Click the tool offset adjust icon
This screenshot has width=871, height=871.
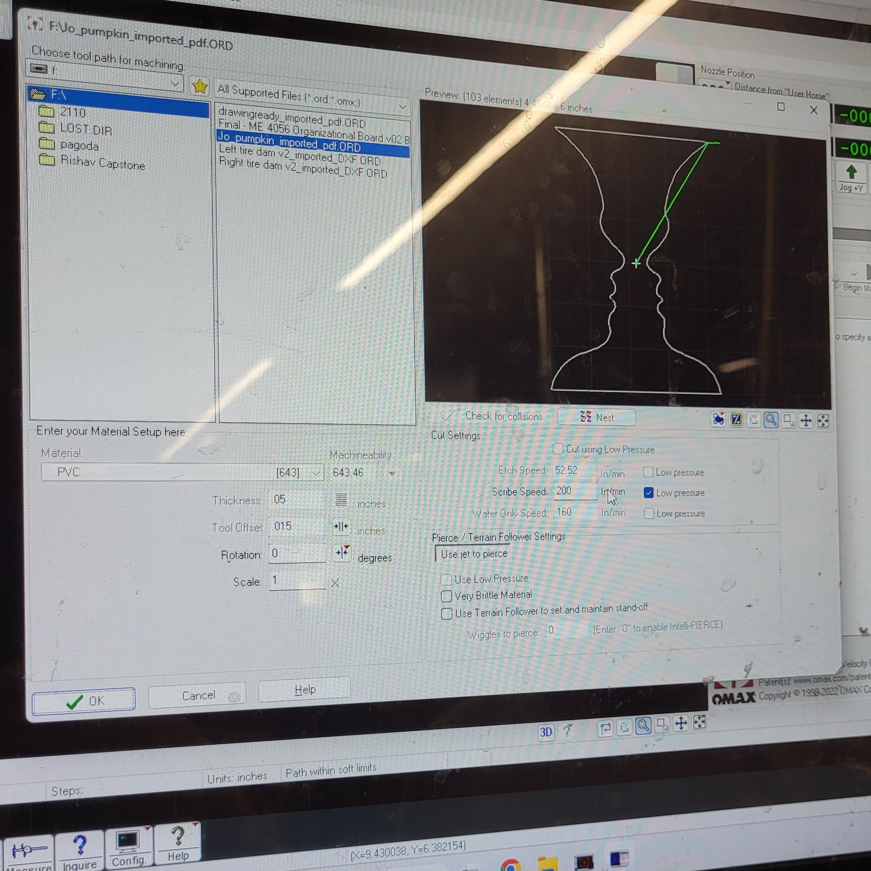pyautogui.click(x=341, y=526)
